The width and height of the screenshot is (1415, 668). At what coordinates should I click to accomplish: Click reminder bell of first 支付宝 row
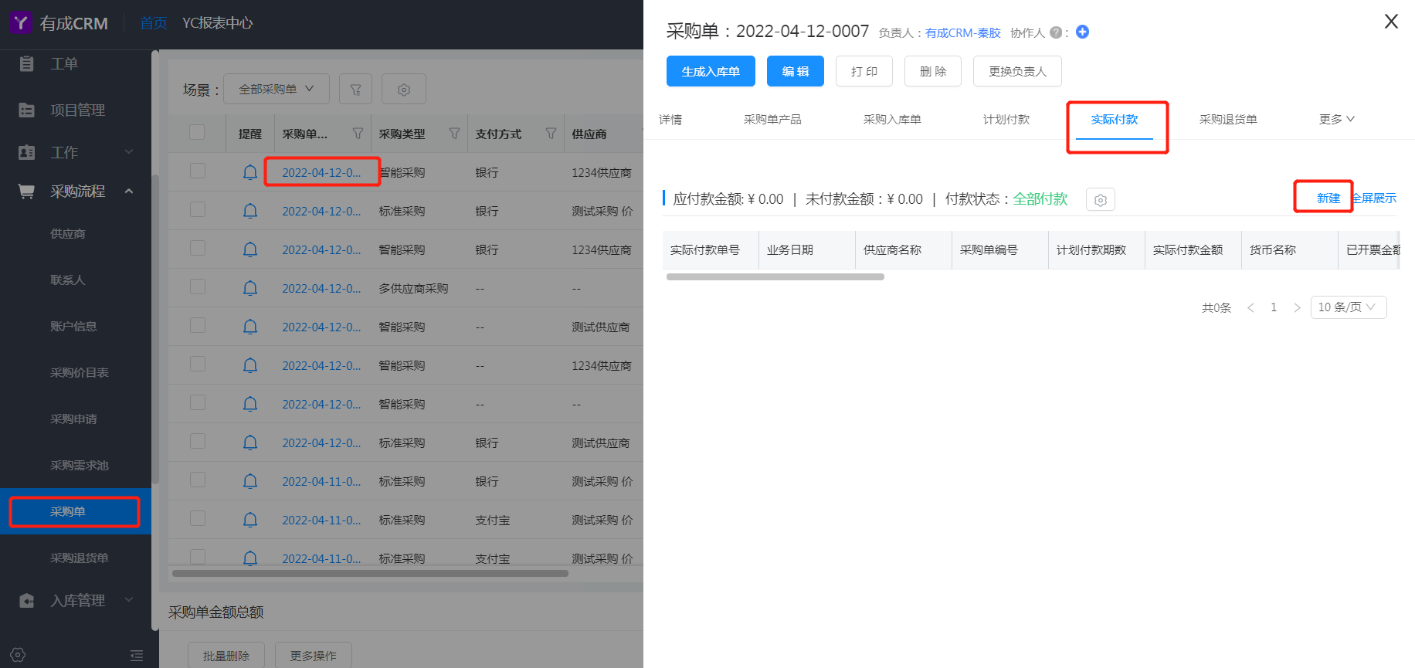[250, 520]
